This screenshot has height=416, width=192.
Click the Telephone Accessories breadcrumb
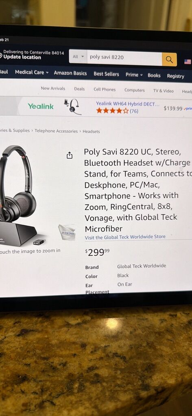(56, 131)
